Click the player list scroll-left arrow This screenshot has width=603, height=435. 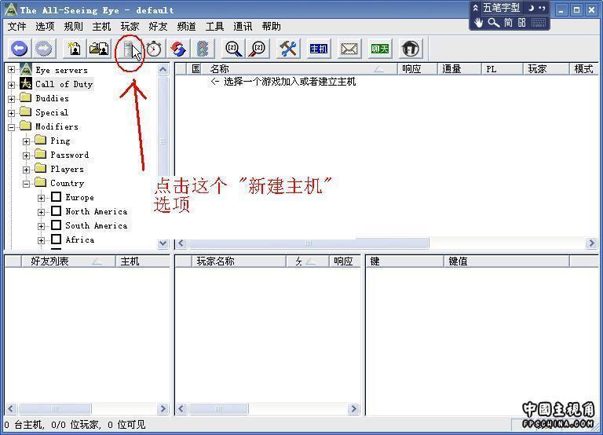pyautogui.click(x=181, y=408)
